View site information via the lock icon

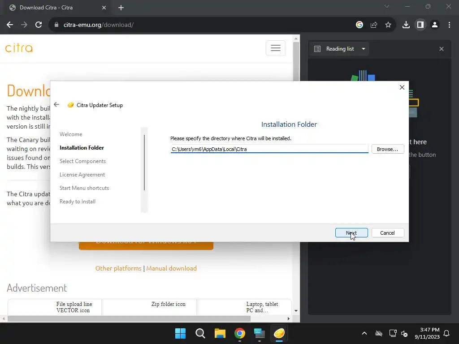pos(56,25)
